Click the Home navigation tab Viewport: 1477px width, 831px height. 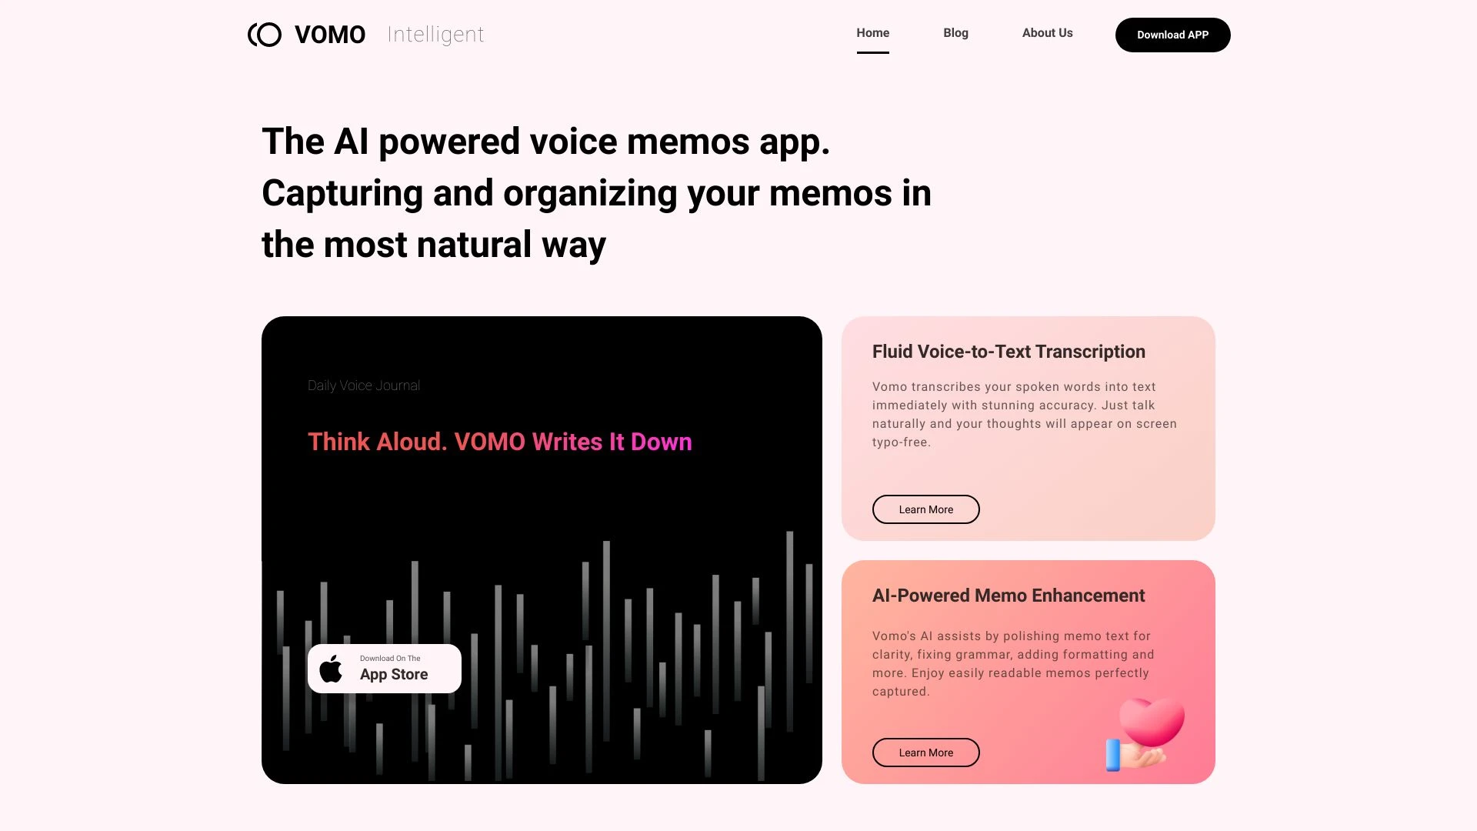pyautogui.click(x=872, y=32)
